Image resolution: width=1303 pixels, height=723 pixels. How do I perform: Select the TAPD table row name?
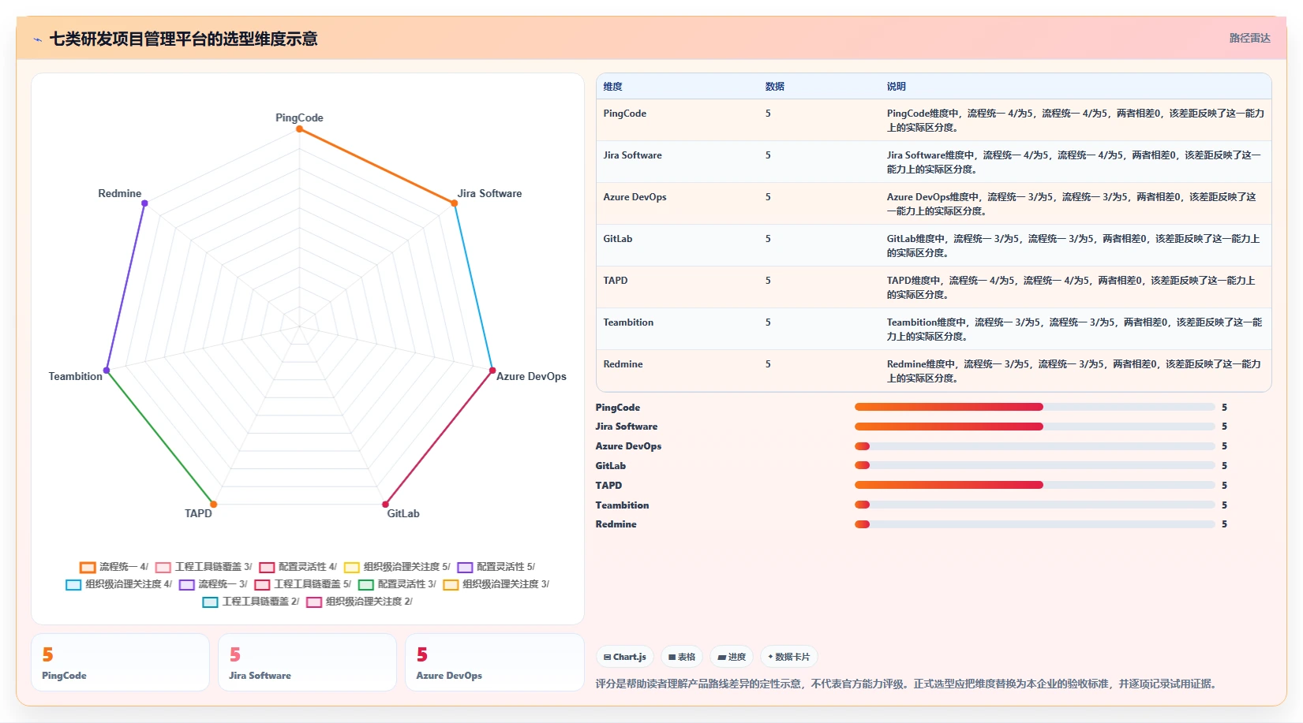[x=616, y=281]
